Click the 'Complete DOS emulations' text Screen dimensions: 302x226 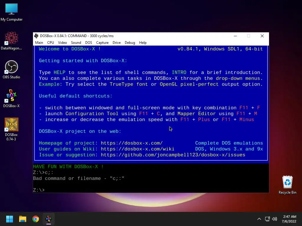[229, 143]
